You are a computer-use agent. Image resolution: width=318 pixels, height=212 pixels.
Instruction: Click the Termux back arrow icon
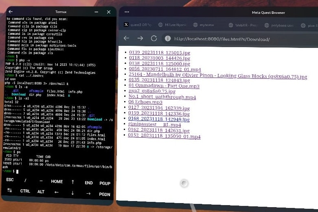11,12
